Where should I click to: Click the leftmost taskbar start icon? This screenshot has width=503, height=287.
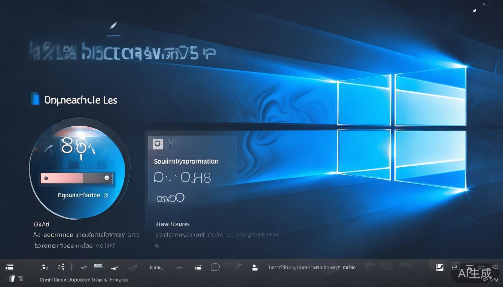9,267
